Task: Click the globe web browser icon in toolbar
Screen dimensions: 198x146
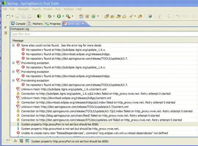Action: click(x=150, y=16)
